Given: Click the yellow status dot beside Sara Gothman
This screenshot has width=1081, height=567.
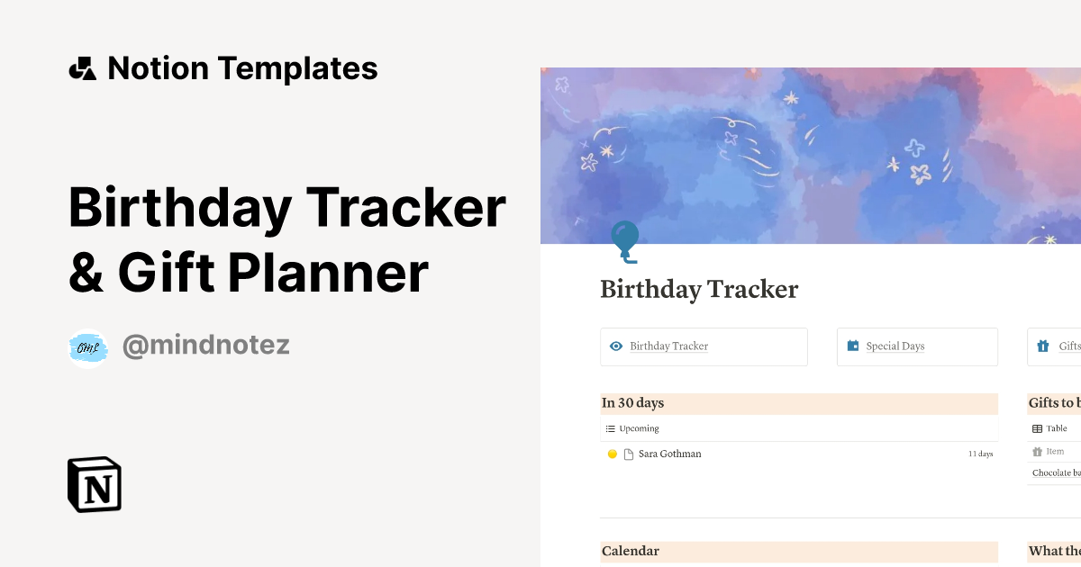Looking at the screenshot, I should 613,454.
